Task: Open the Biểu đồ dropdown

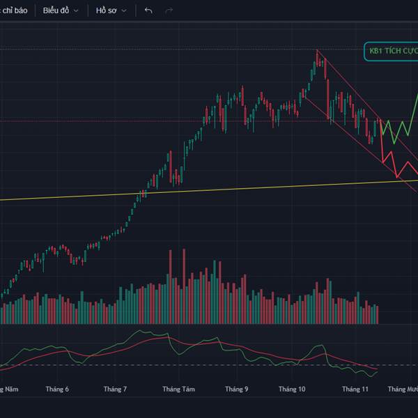Action: pos(60,10)
